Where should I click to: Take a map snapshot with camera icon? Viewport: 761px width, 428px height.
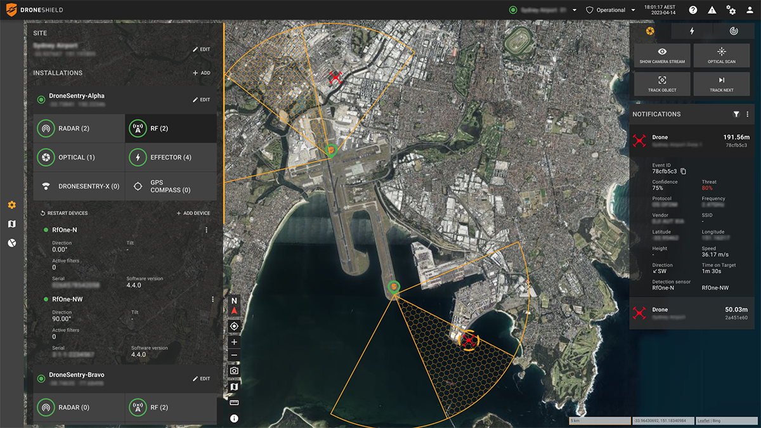(x=234, y=371)
